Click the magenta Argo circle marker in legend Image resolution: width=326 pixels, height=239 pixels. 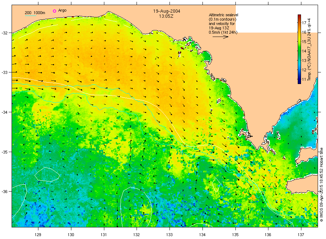[x=54, y=11]
